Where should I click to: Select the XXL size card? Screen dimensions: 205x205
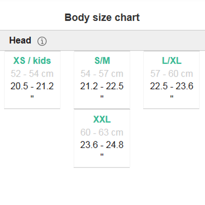pos(102,138)
